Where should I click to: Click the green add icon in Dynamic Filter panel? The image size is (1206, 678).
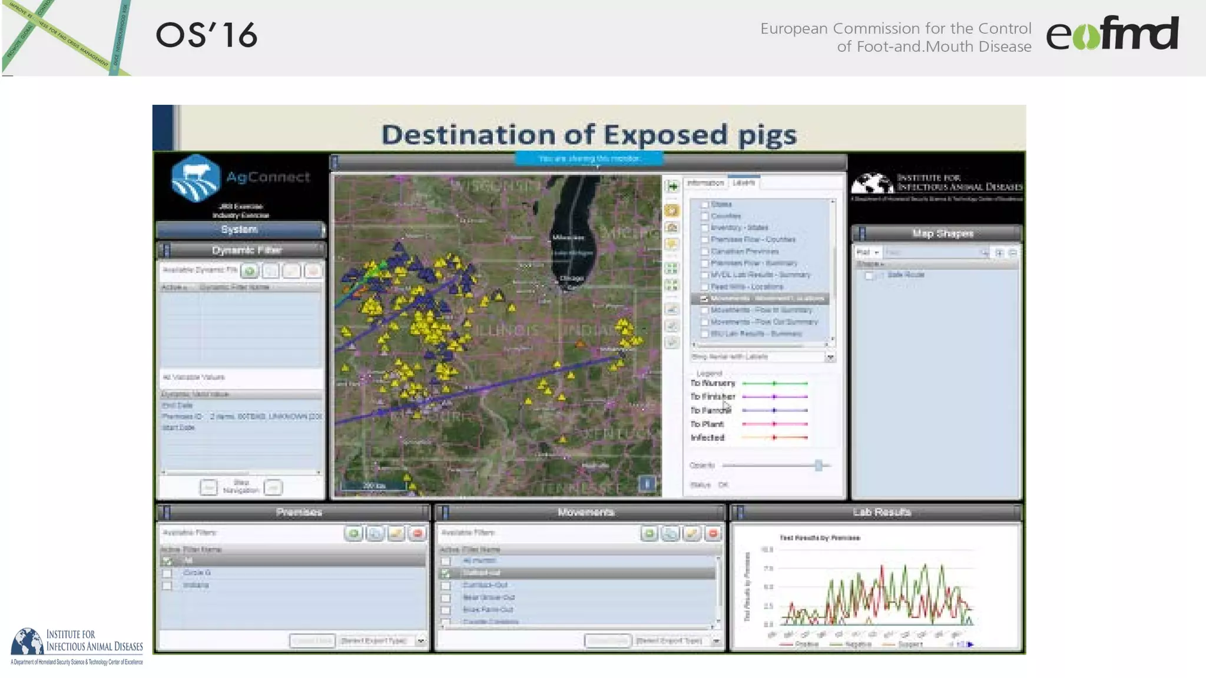pos(249,271)
